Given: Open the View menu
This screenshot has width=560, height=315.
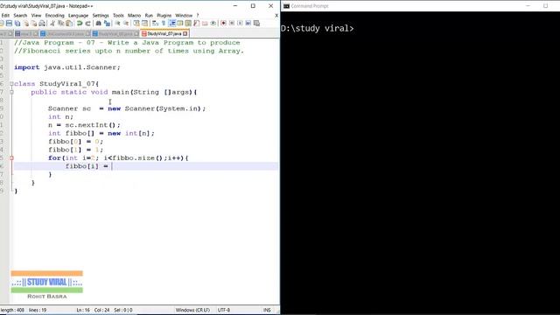Looking at the screenshot, I should 36,16.
